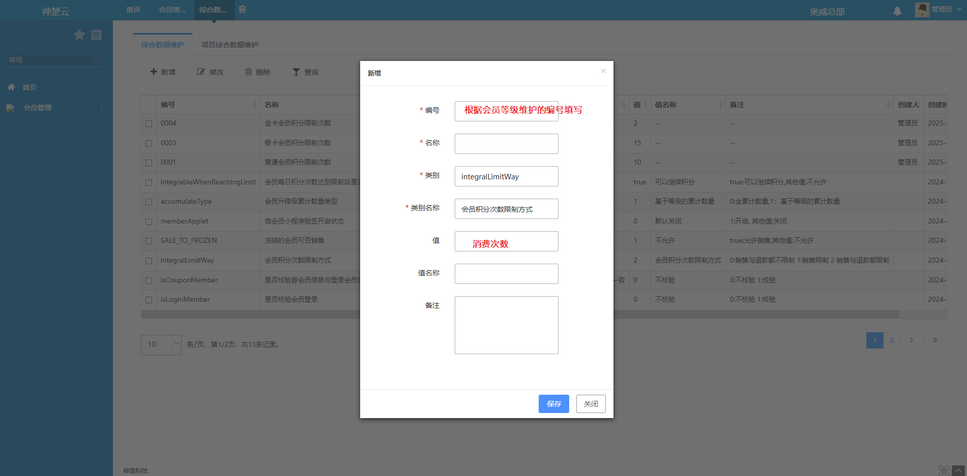Check the row 0001 checkbox
This screenshot has height=476, width=967.
point(149,163)
